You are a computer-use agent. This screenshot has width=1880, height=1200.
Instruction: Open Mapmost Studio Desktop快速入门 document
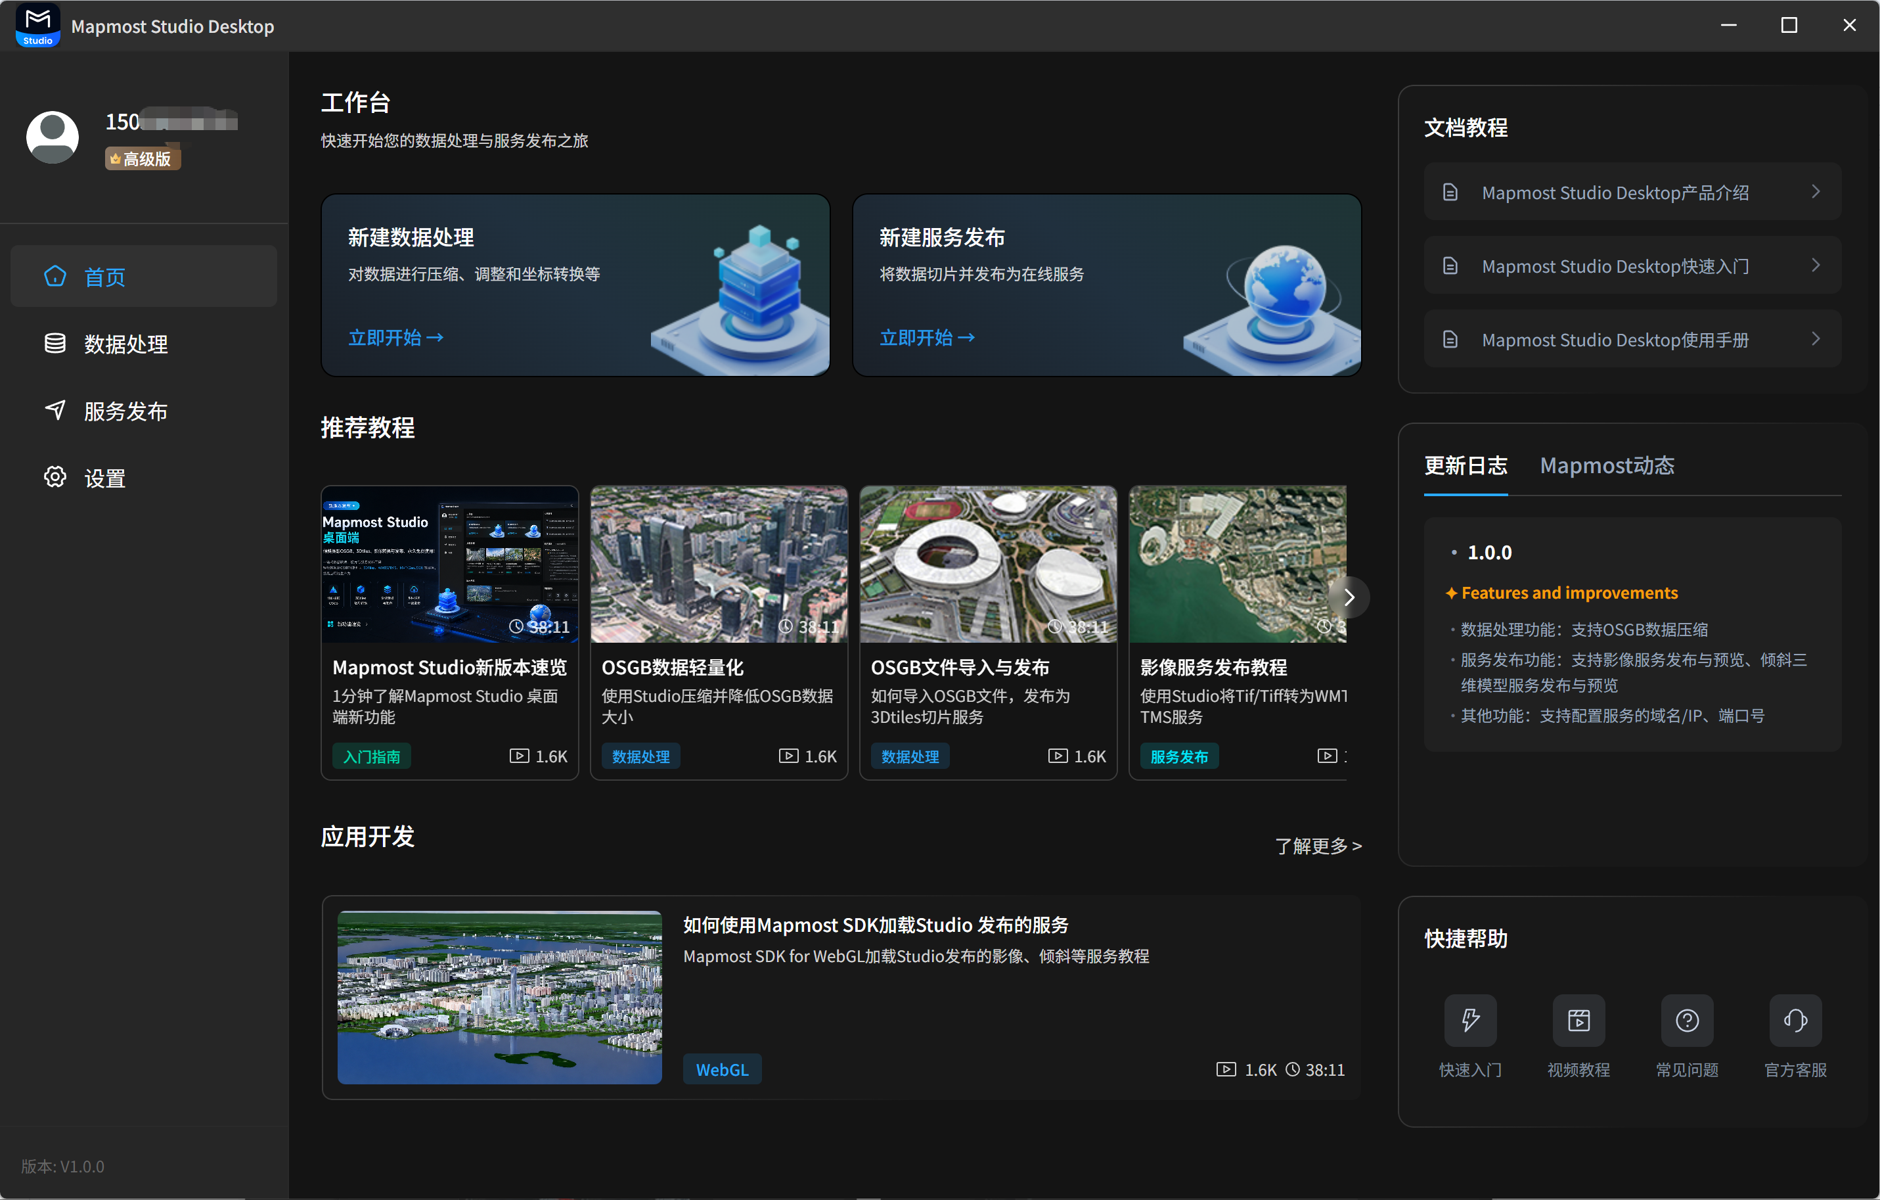click(x=1632, y=265)
